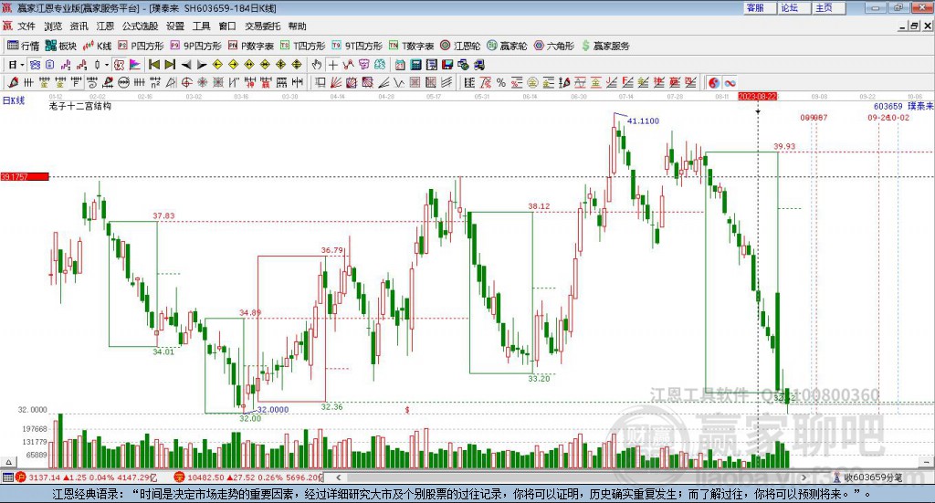Viewport: 935px width, 503px height.
Task: Jump to last bar with the skip-to-end arrow
Action: coord(170,65)
